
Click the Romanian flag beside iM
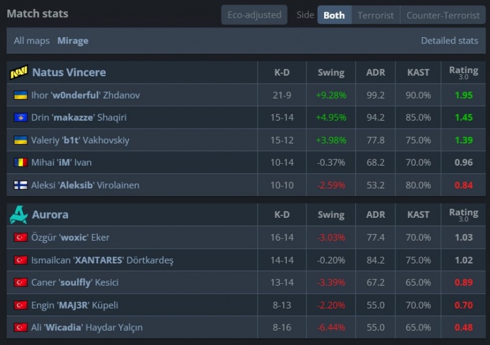point(20,162)
